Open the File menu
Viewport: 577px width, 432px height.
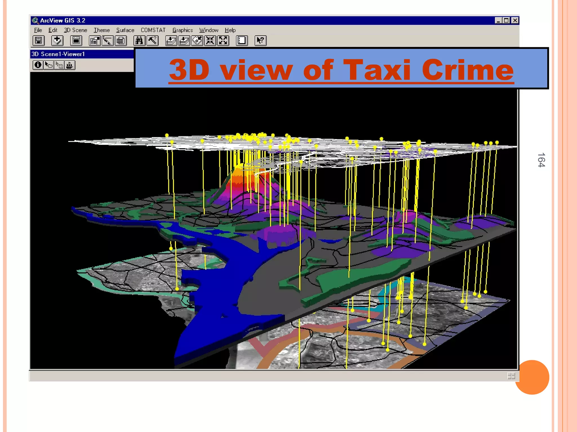pos(38,30)
